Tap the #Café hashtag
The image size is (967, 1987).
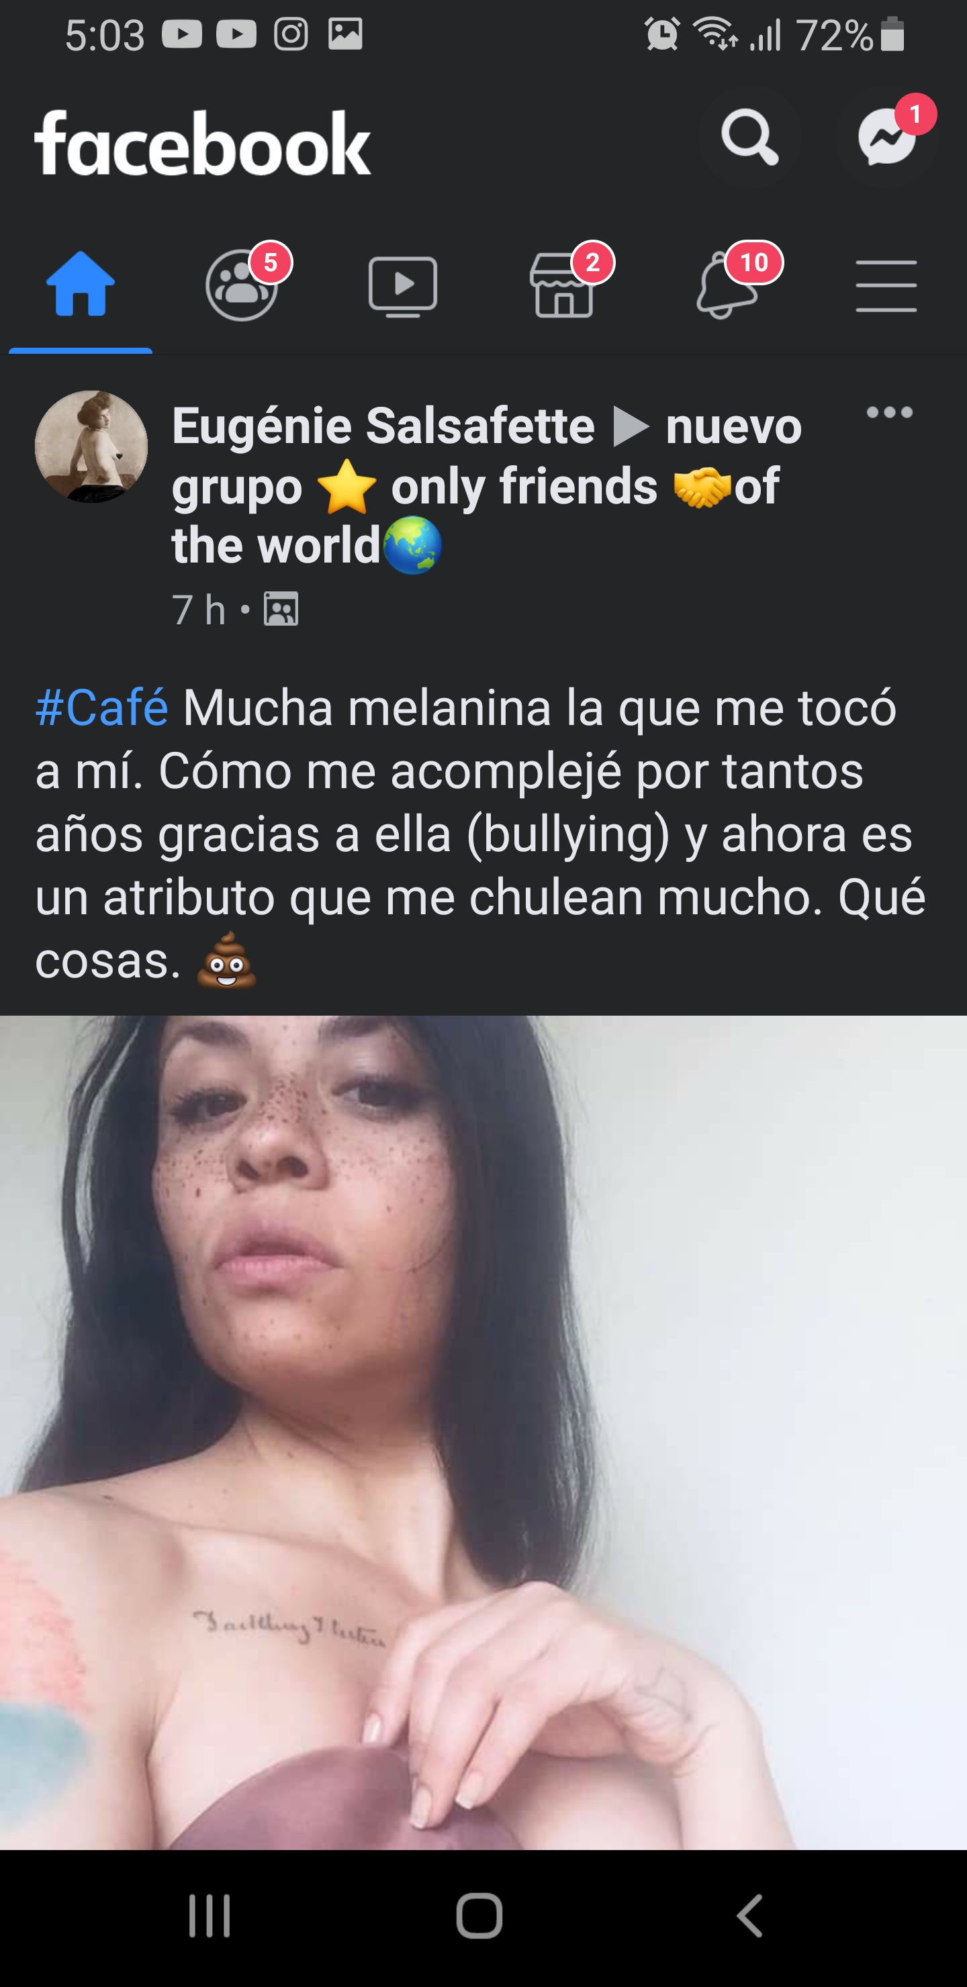pyautogui.click(x=102, y=708)
